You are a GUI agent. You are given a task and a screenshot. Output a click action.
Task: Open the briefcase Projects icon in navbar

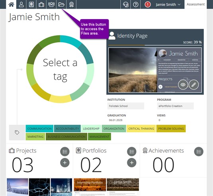coord(41,4)
